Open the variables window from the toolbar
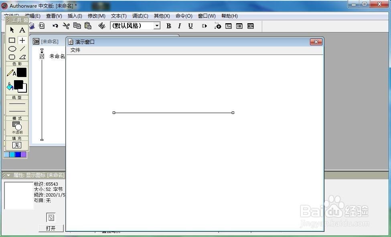 (239, 26)
